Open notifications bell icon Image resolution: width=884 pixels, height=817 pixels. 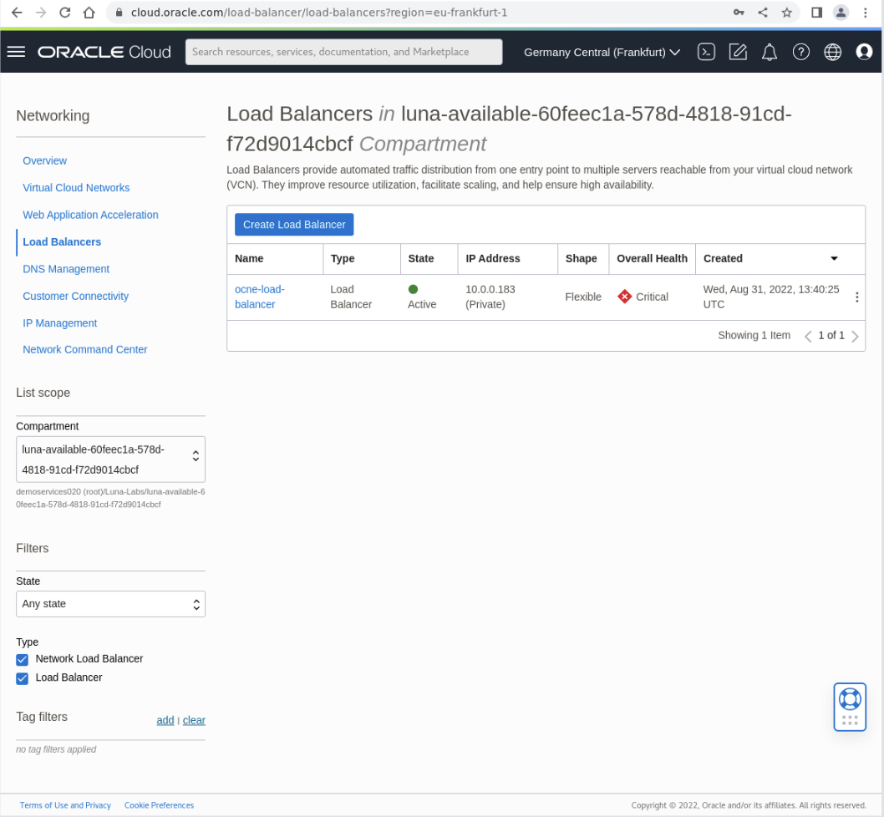pos(769,53)
